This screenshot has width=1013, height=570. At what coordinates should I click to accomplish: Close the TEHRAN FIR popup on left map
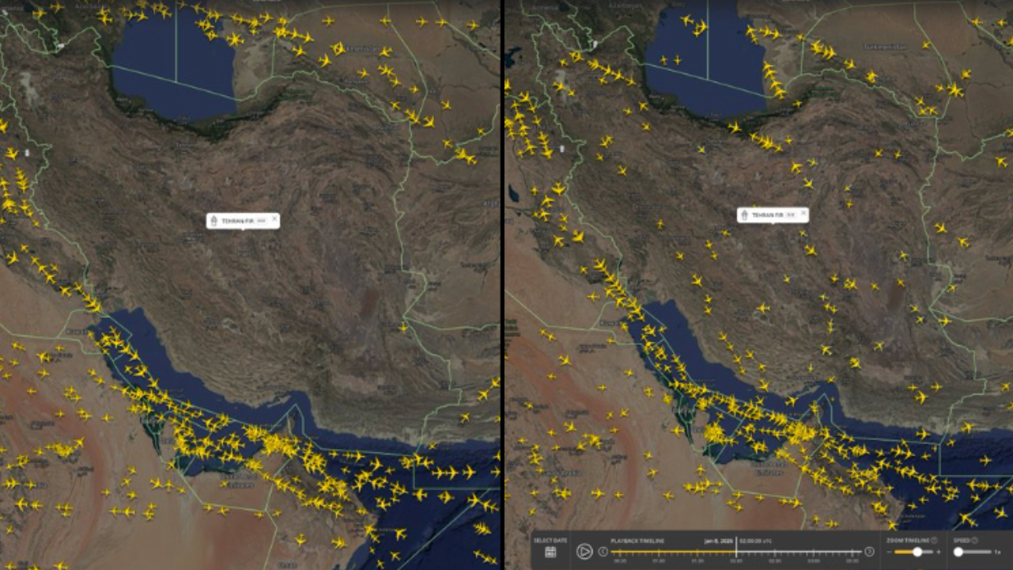274,220
